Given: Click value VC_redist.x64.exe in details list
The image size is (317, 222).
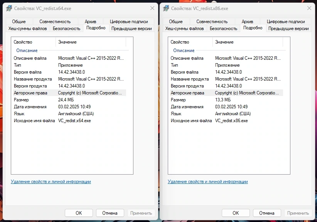Looking at the screenshot, I should pos(74,121).
